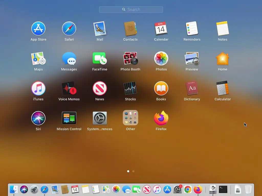The width and height of the screenshot is (262, 196).
Task: Click the Firefox icon in the Dock
Action: pos(198,190)
